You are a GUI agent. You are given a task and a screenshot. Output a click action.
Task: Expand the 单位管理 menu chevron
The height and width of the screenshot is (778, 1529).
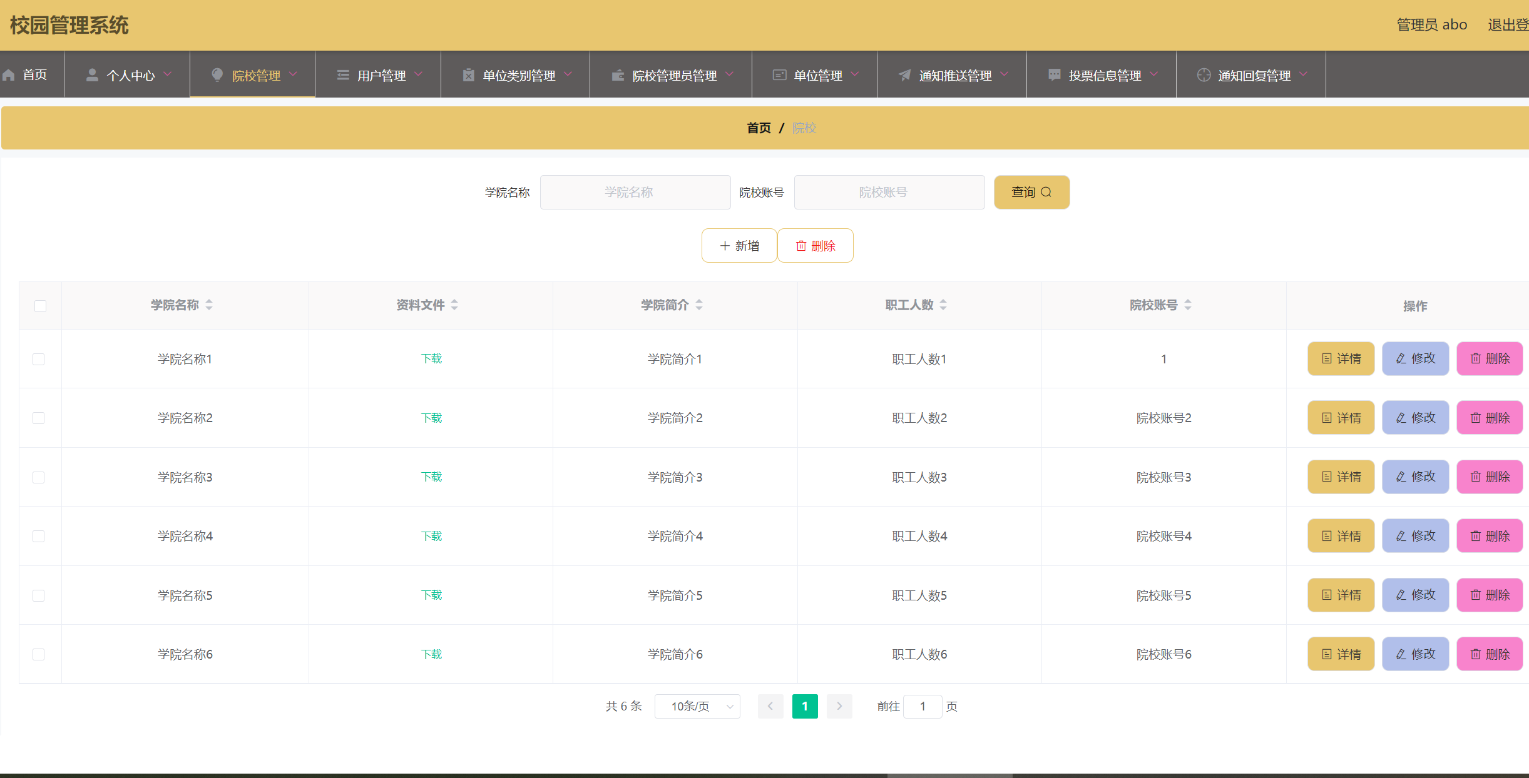pyautogui.click(x=855, y=74)
